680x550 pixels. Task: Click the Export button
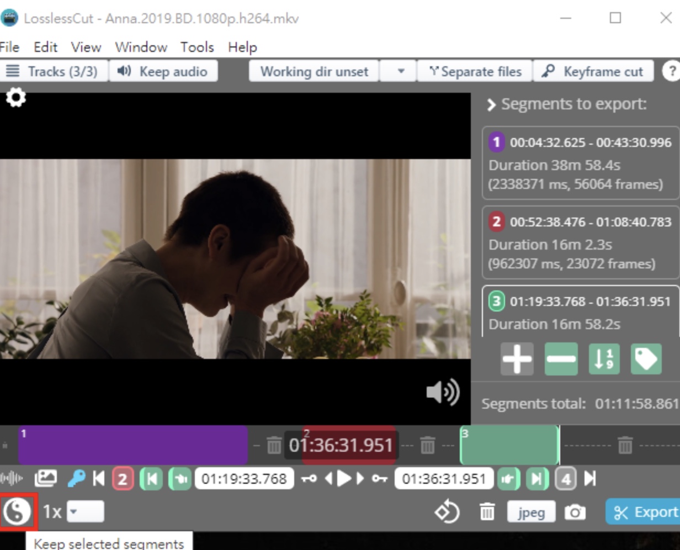pos(644,512)
